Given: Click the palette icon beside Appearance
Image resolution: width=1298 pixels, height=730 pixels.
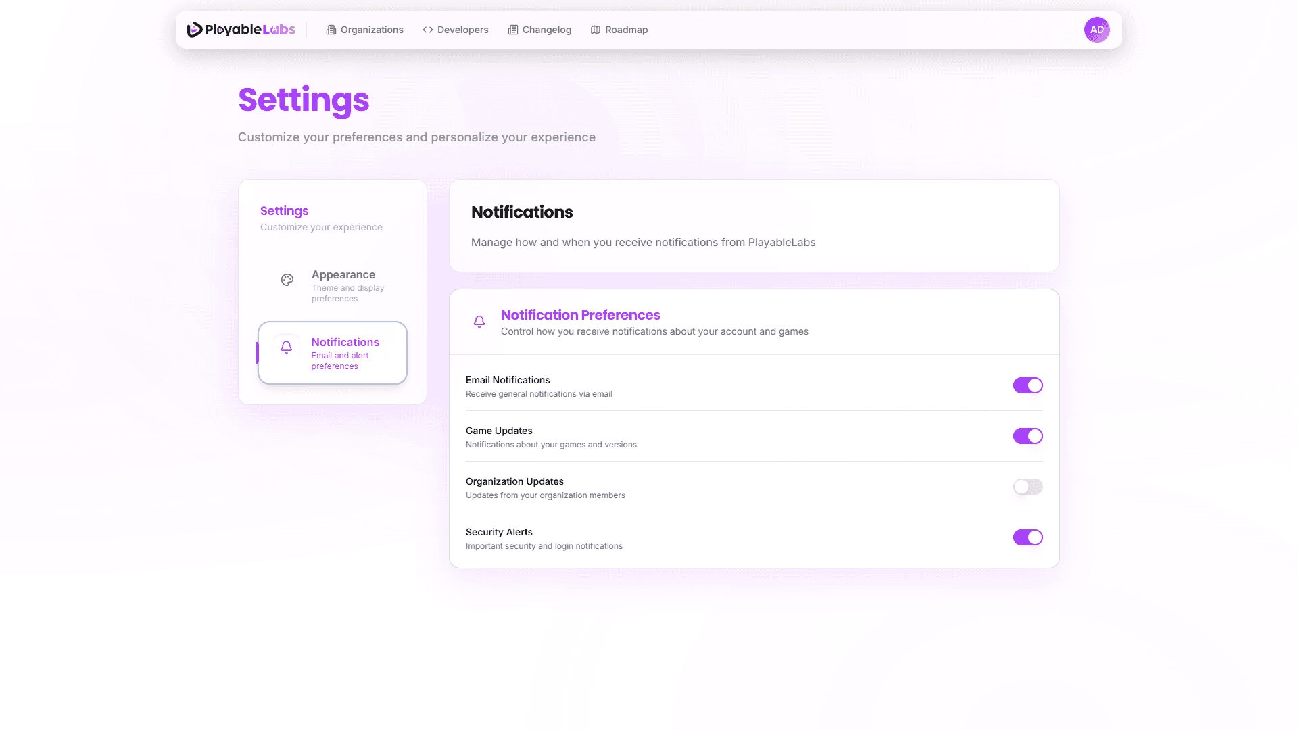Looking at the screenshot, I should point(287,279).
